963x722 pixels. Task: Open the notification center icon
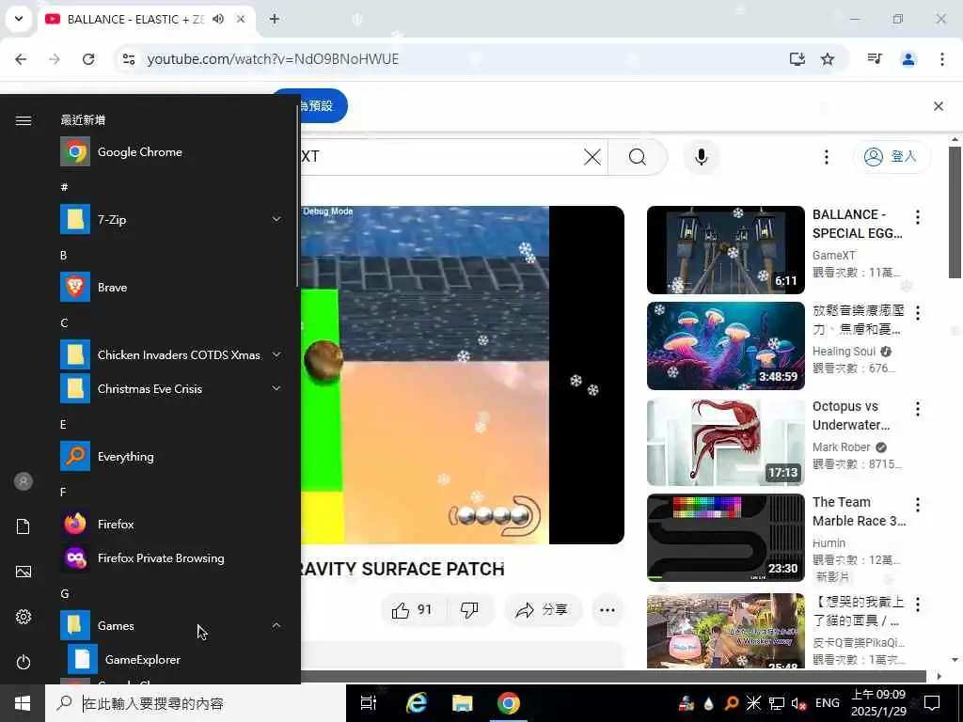click(x=932, y=703)
